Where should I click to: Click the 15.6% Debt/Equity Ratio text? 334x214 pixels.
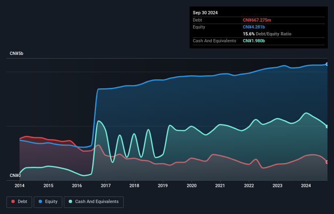[x=267, y=34]
